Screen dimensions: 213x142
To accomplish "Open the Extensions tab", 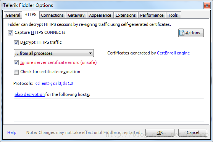I will [126, 15].
